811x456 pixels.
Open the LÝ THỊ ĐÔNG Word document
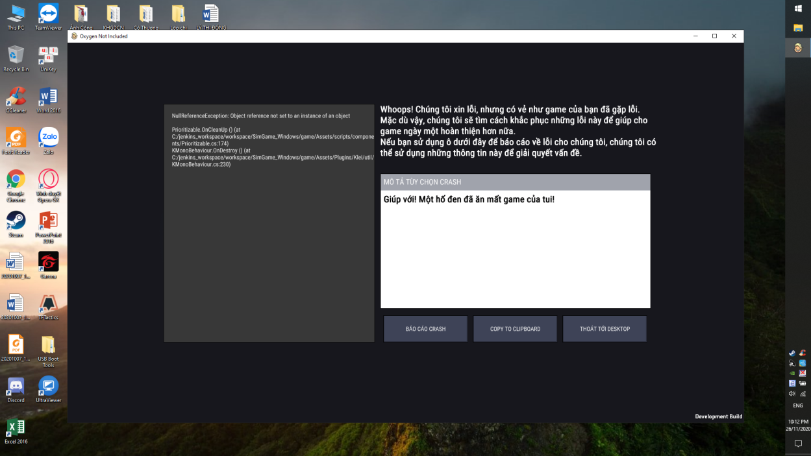pos(211,18)
